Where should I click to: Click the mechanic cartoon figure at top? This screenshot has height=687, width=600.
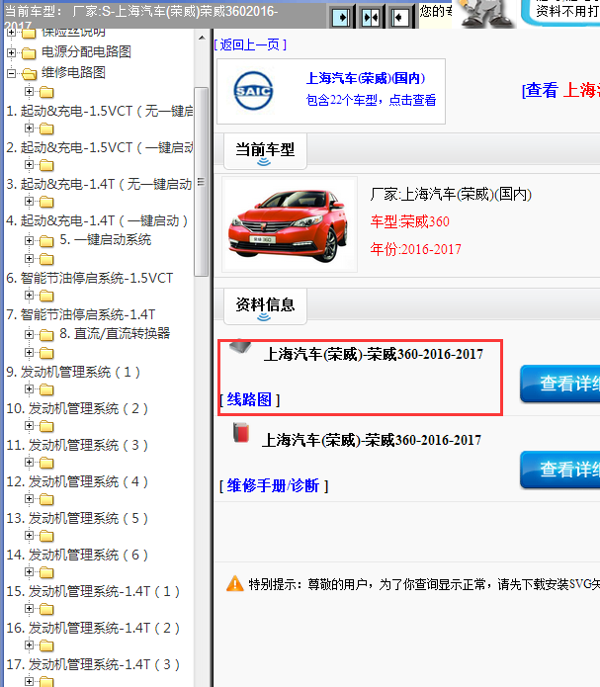[485, 13]
